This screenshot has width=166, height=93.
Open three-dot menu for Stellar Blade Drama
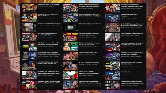click(x=145, y=75)
